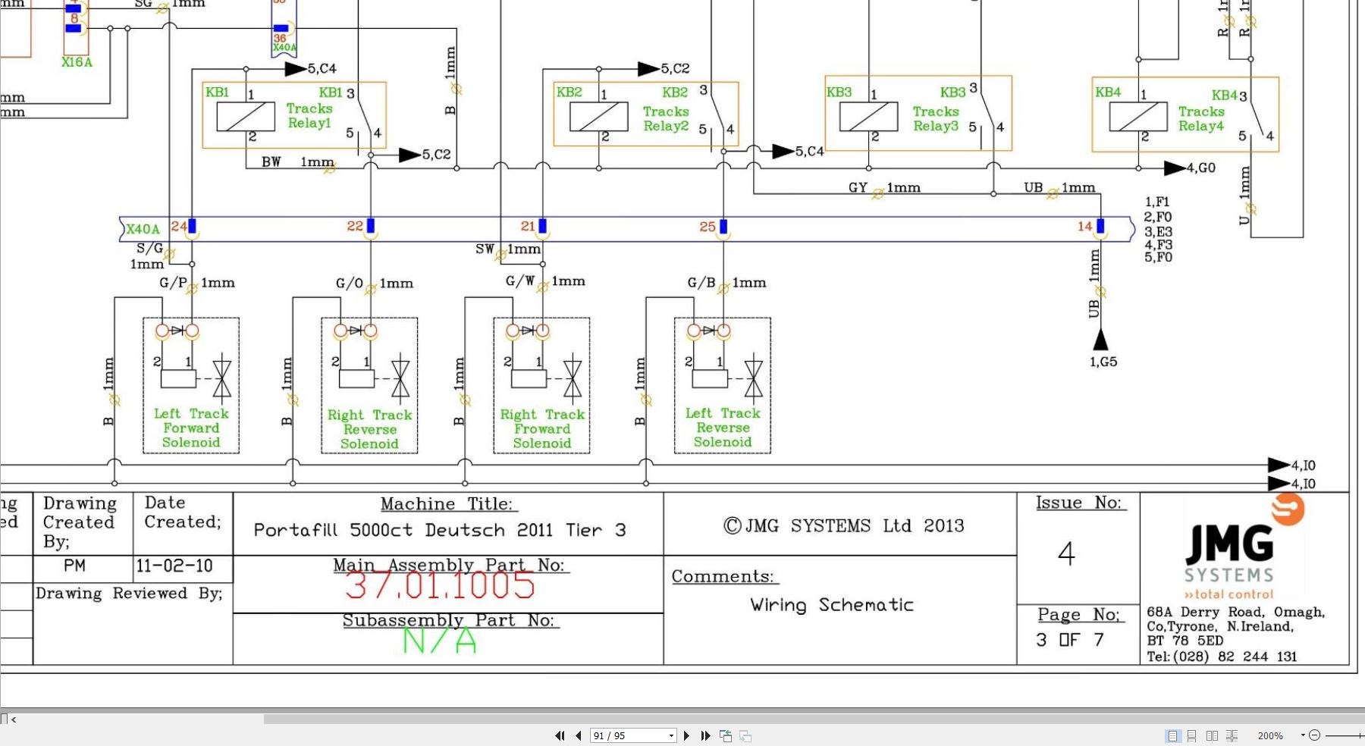Click the Wiring Schematic comment text
Screen dimensions: 1365x746
(832, 604)
